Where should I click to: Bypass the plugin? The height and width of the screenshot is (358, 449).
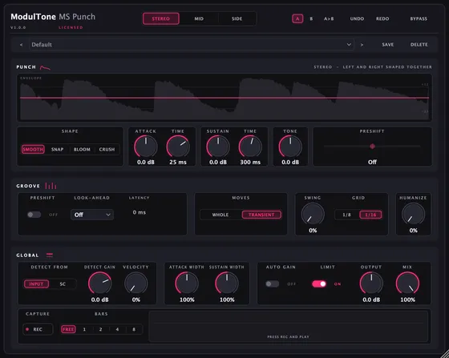point(419,18)
